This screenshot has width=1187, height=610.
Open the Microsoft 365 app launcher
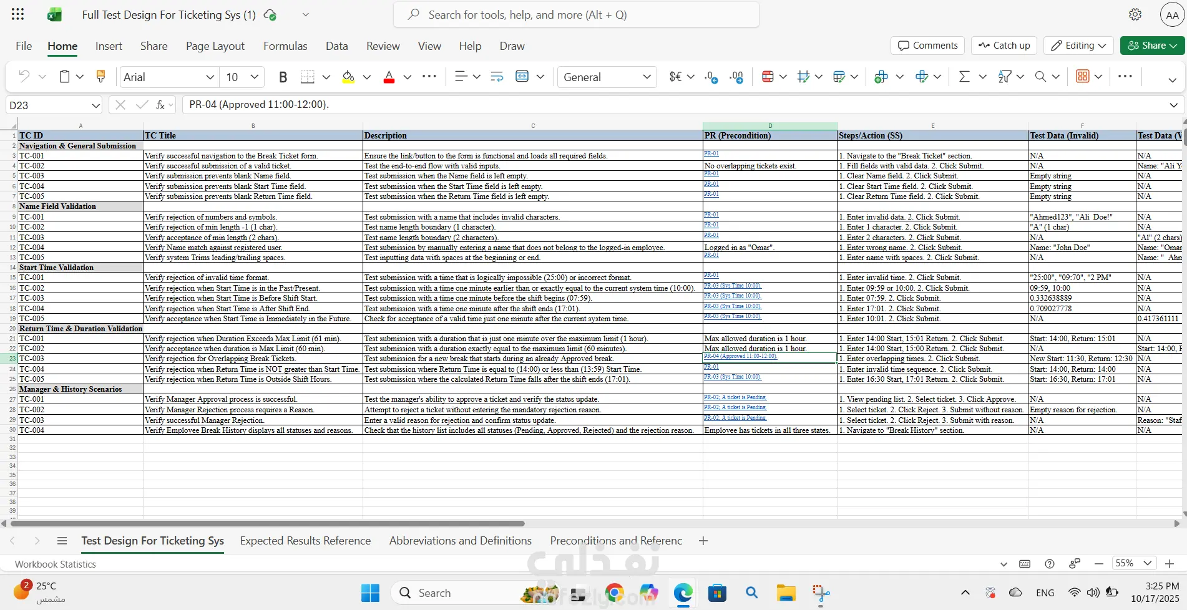pyautogui.click(x=18, y=14)
